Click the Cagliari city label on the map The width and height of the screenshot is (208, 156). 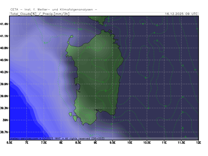click(x=98, y=110)
